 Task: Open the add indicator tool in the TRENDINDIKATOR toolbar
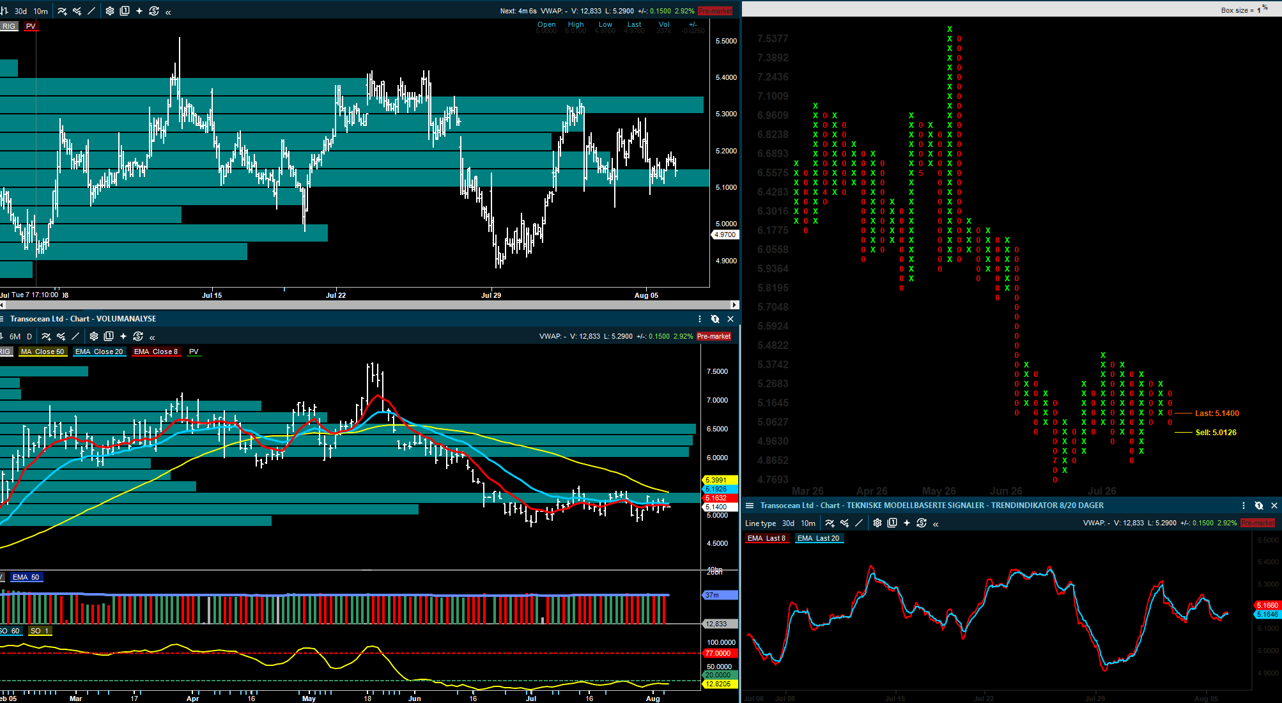pos(830,523)
